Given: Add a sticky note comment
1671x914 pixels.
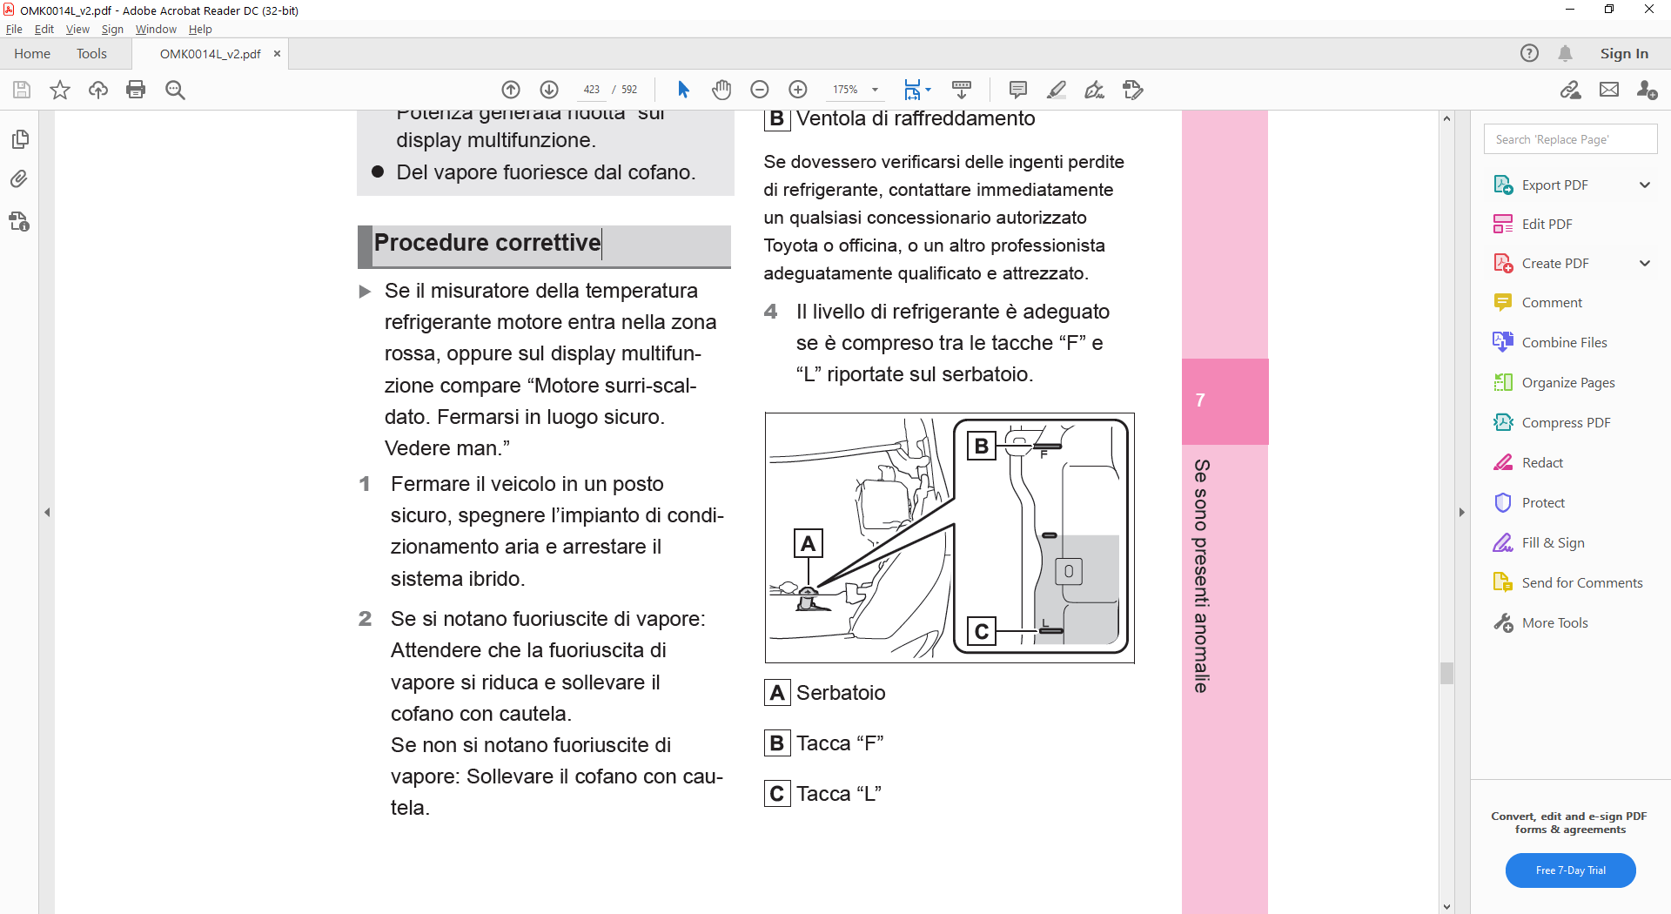Looking at the screenshot, I should tap(1018, 90).
